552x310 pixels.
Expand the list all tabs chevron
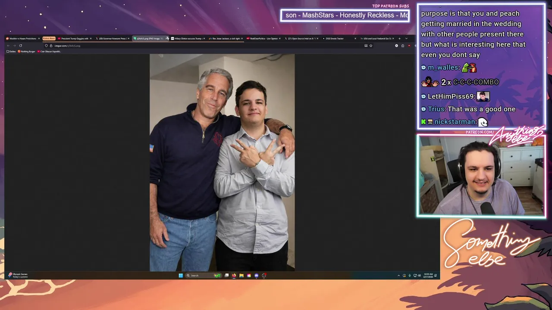406,38
